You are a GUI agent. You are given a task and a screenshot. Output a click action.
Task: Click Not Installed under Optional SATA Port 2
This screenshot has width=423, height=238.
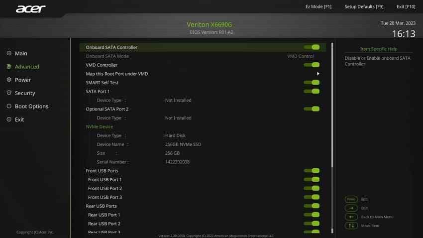pyautogui.click(x=178, y=118)
